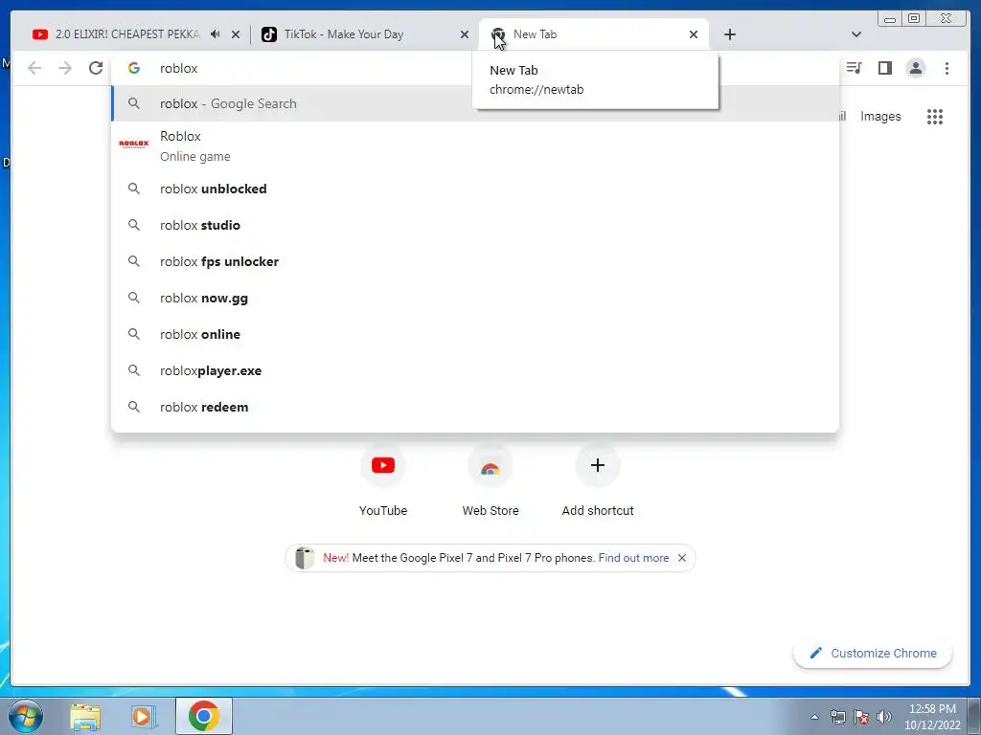981x735 pixels.
Task: Open the Web Store shortcut tile
Action: (x=490, y=481)
